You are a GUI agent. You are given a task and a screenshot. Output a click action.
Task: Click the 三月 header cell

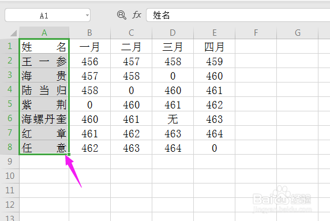172,46
